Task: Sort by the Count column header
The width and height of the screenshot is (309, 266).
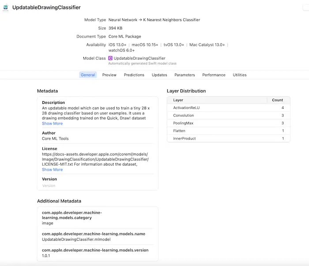Action: tap(278, 100)
